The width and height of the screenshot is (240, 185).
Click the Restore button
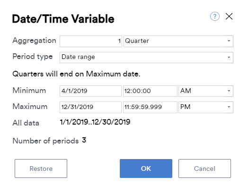click(41, 168)
